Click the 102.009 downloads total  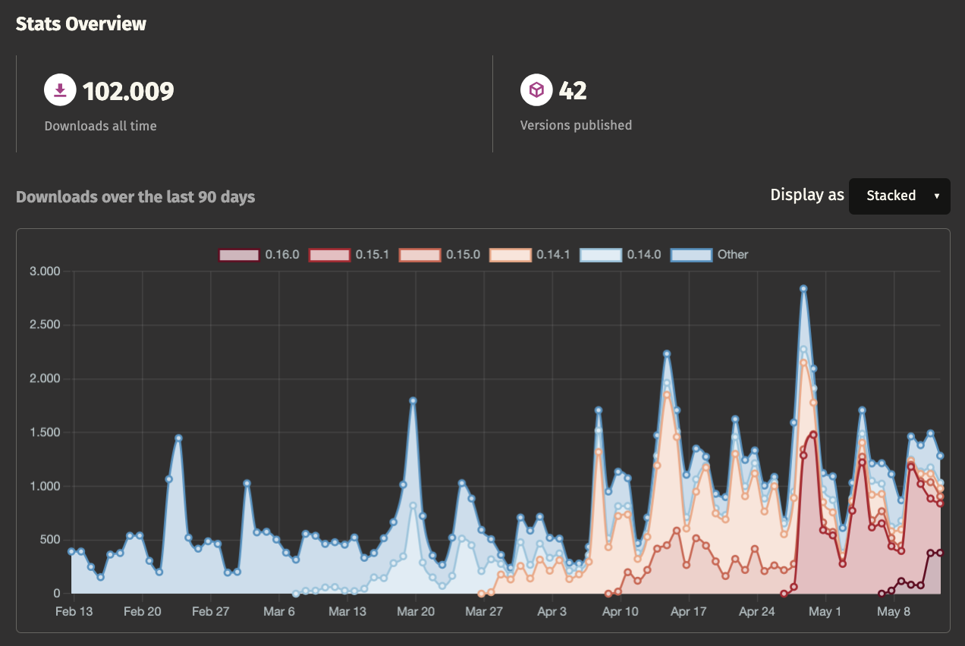pyautogui.click(x=128, y=91)
